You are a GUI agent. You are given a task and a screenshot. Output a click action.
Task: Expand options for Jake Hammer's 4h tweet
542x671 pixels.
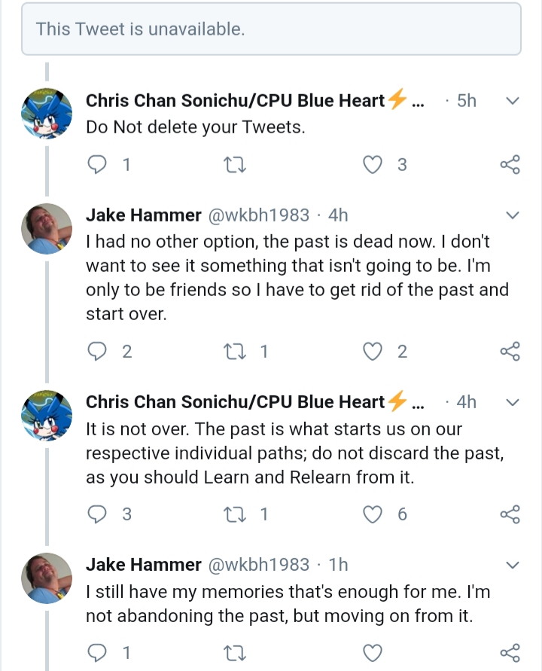tap(512, 215)
